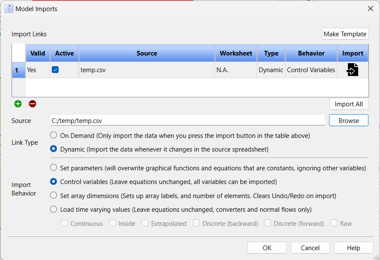Choose Control variables import behavior
380x260 pixels.
point(53,181)
